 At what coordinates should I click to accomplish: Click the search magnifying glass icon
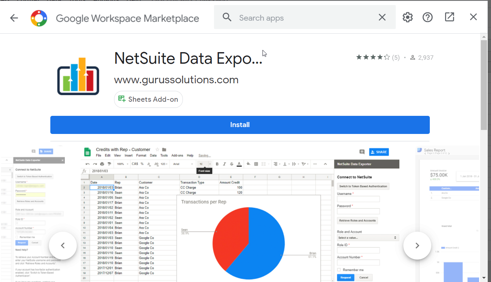pos(227,17)
